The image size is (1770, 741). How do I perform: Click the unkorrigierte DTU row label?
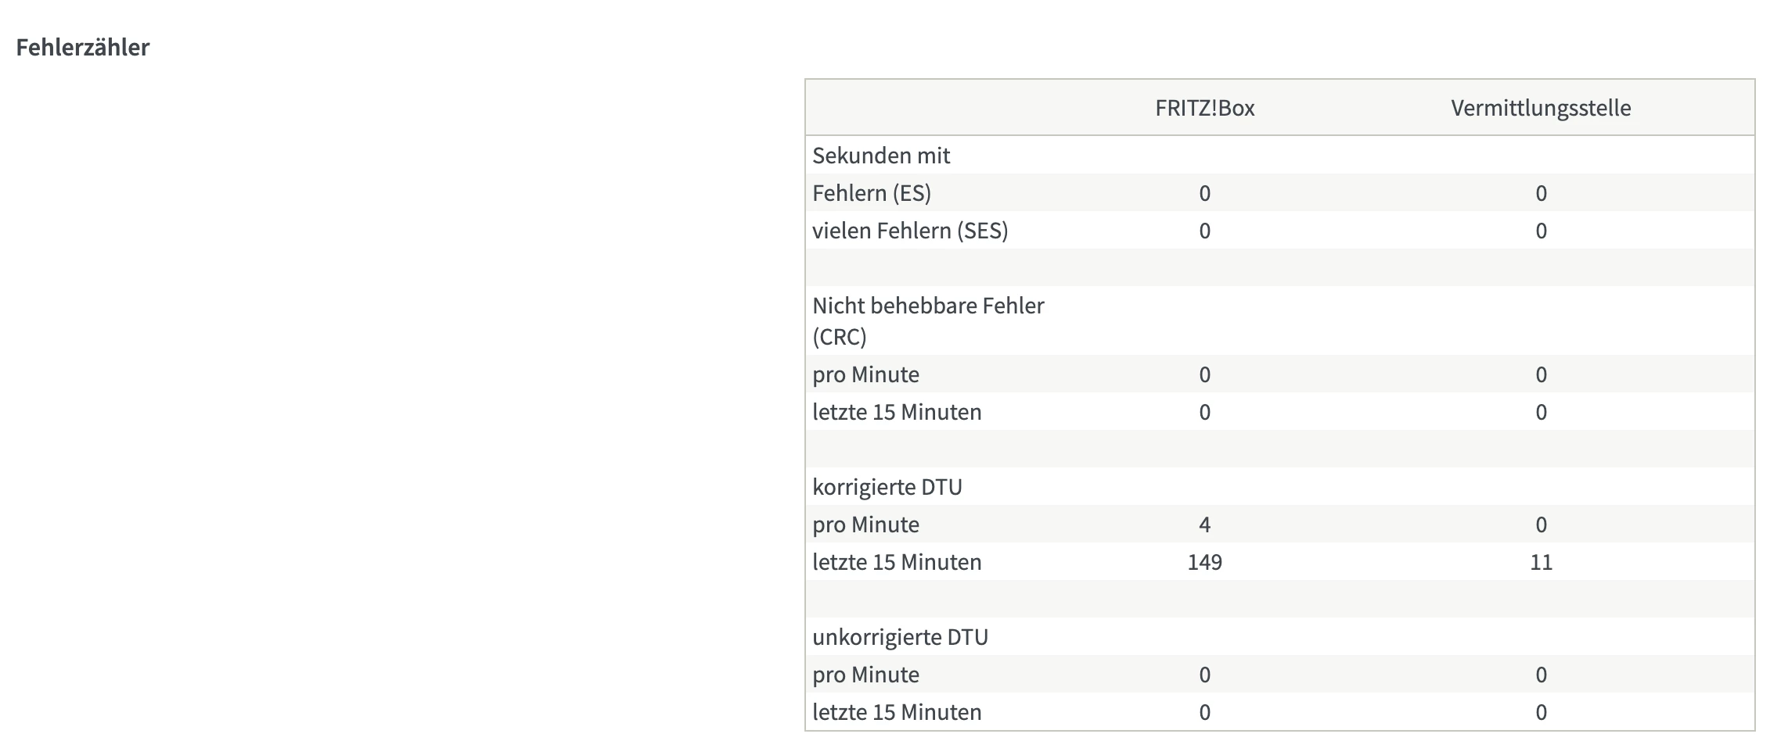click(x=900, y=637)
